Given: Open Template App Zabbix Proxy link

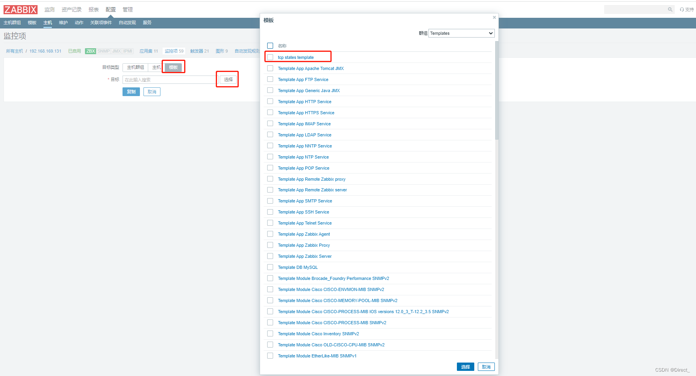Looking at the screenshot, I should (x=304, y=245).
